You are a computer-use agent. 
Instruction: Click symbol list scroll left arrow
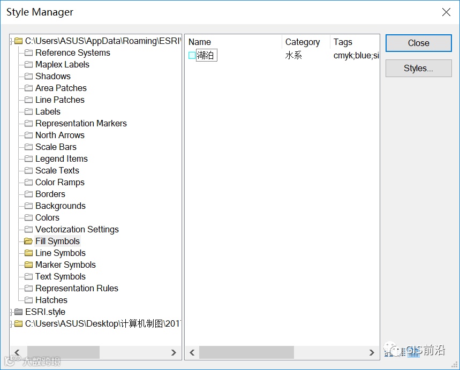point(192,352)
